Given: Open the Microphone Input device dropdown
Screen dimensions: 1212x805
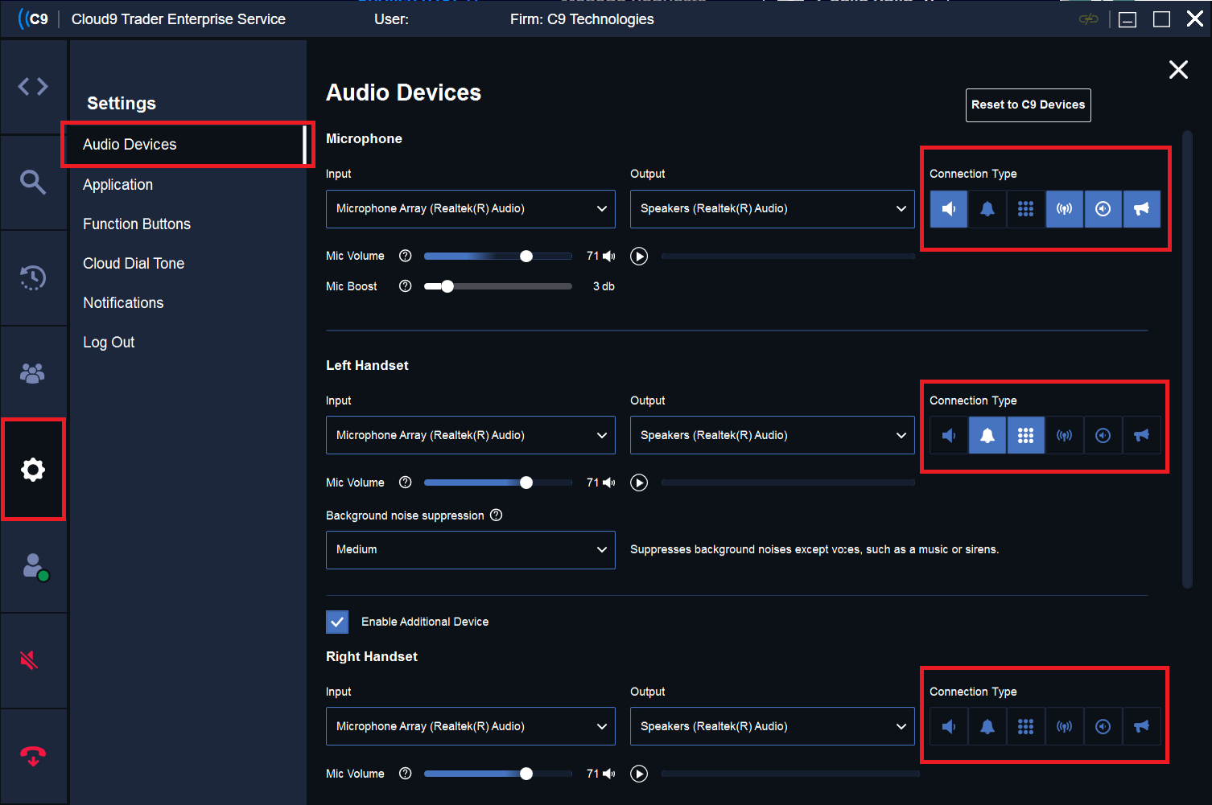Looking at the screenshot, I should (x=471, y=208).
